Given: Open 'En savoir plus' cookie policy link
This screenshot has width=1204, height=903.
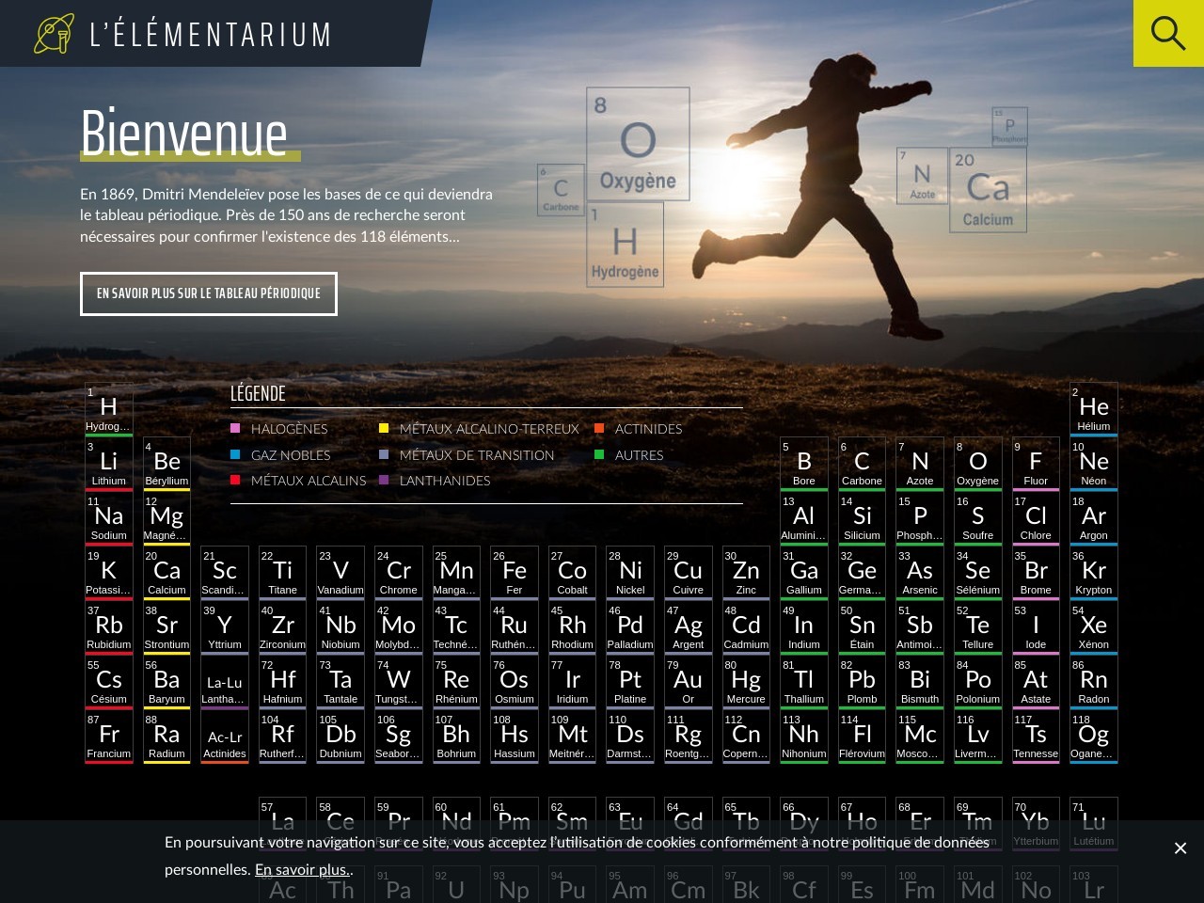Looking at the screenshot, I should coord(302,869).
